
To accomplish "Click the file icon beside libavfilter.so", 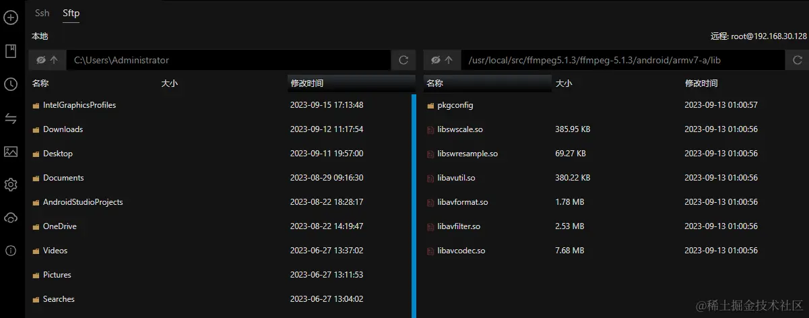I will click(x=431, y=227).
